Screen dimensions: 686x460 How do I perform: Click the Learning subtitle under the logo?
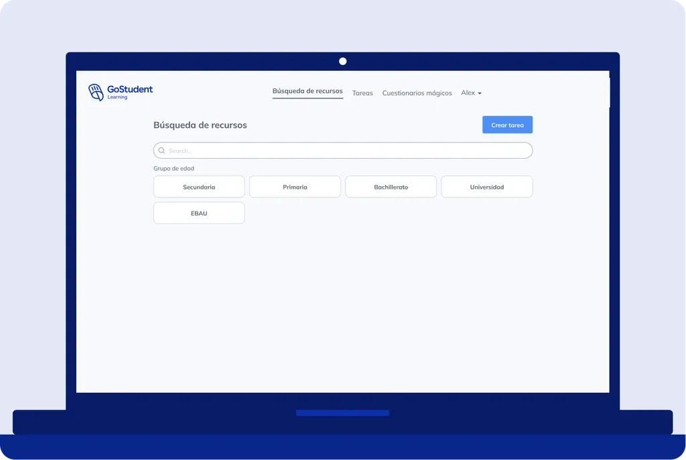(x=117, y=97)
